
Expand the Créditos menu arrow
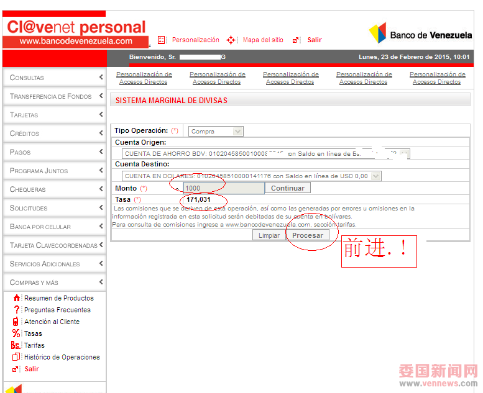pos(101,133)
